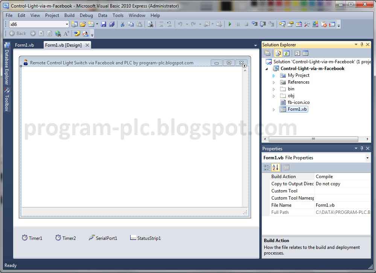The height and width of the screenshot is (273, 376).
Task: Click View Designer icon in Solution Explorer
Action: [x=305, y=53]
